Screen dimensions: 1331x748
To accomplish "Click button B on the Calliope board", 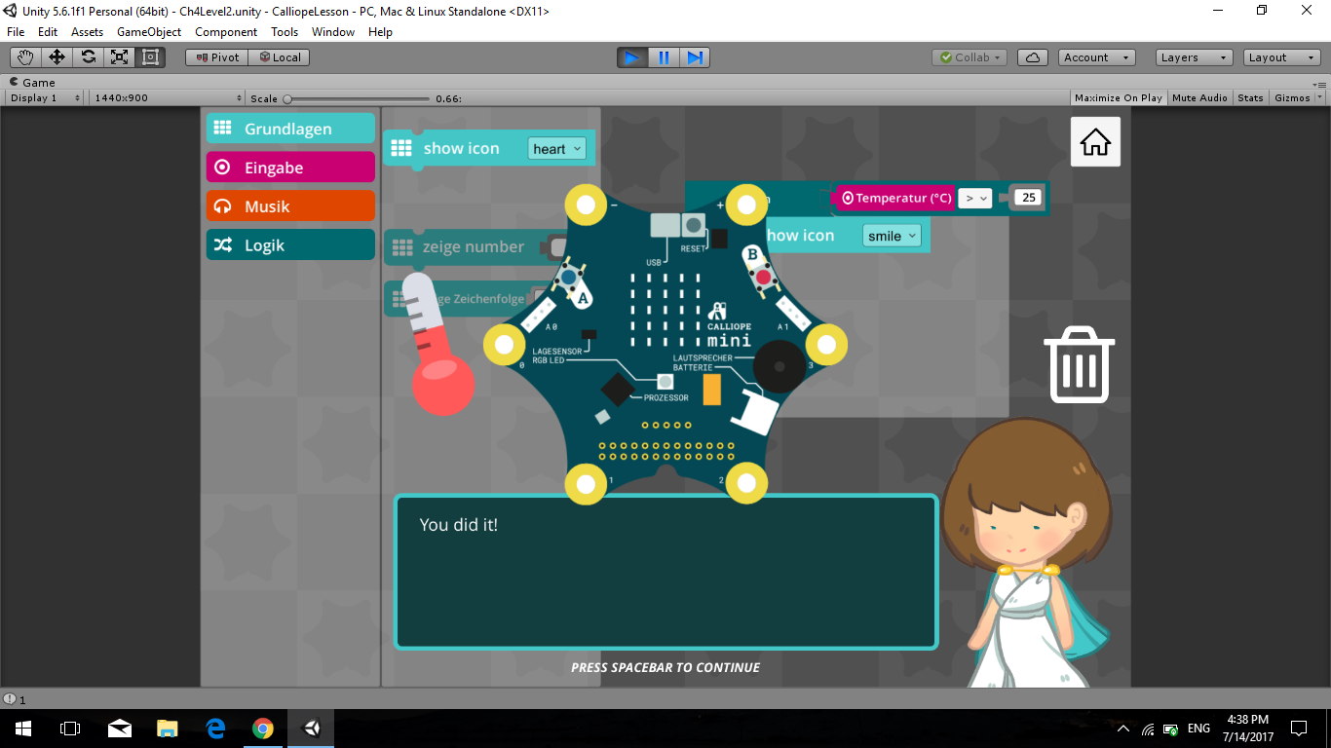I will [764, 278].
